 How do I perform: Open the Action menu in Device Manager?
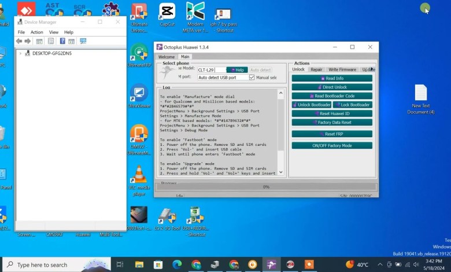click(x=36, y=32)
